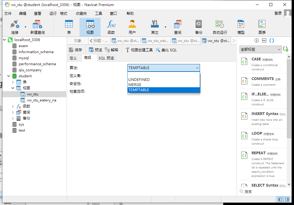This screenshot has width=294, height=205.
Task: Select the vw_stu_eatery_na view in tree
Action: [x=42, y=100]
